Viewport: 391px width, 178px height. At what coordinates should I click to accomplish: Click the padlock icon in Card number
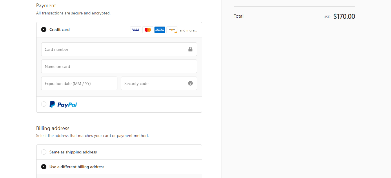[x=190, y=49]
